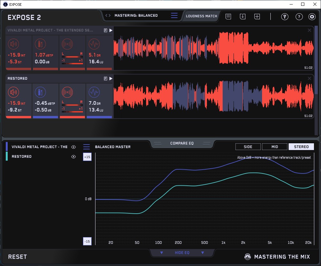Click the 5.1 DR value on Vivaldi track

tap(95, 55)
